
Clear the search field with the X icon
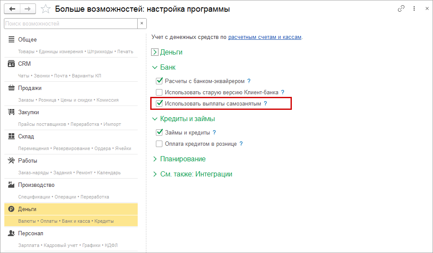pos(142,23)
